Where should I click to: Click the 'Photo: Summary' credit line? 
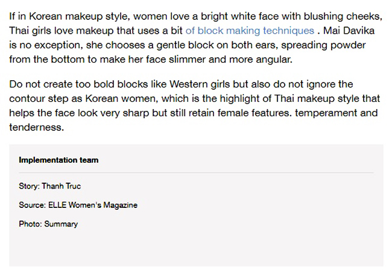coord(48,224)
